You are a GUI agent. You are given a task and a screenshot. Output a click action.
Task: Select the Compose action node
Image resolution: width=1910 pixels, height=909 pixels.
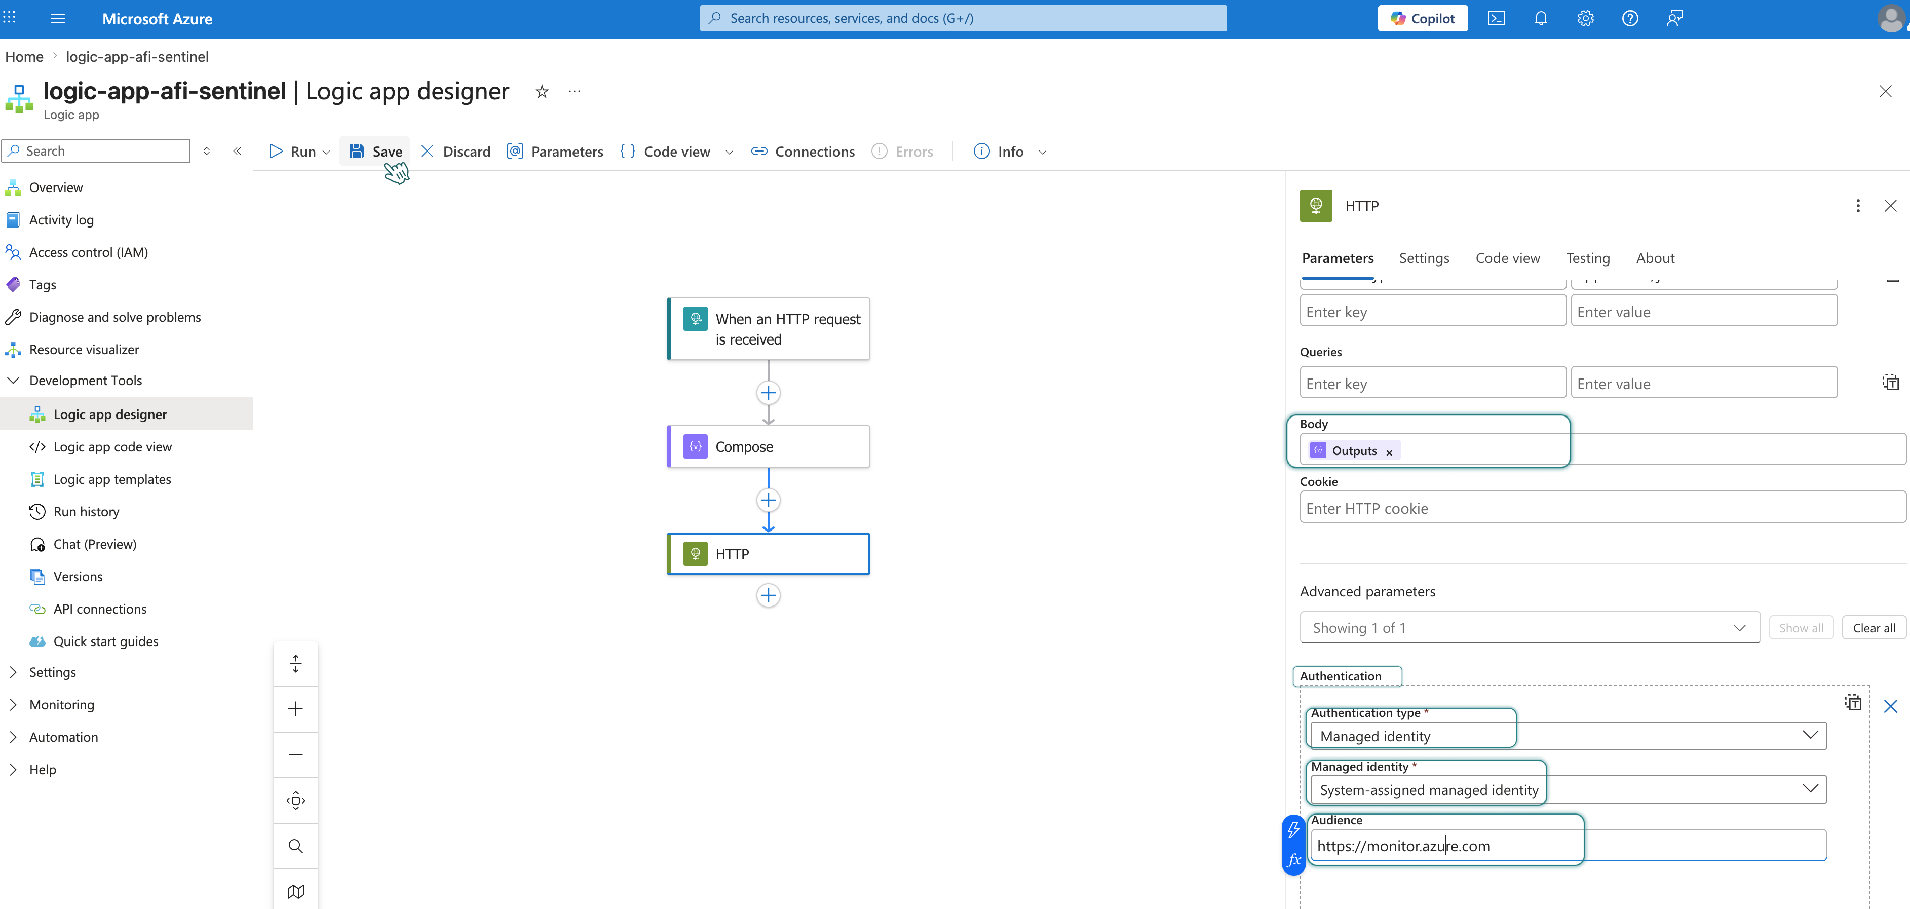768,446
